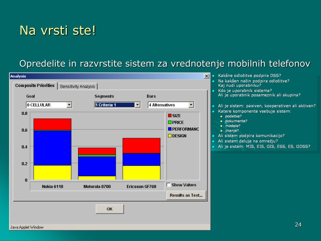The height and width of the screenshot is (241, 321).
Task: Click the 'Kdo je uporabnik sistema?' bullet
Action: tap(245, 91)
